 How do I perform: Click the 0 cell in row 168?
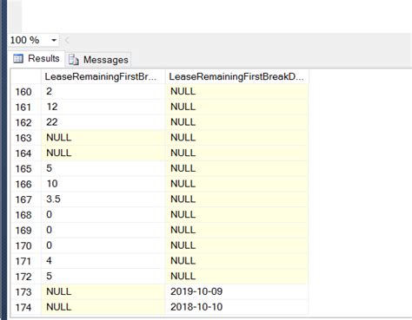click(103, 215)
